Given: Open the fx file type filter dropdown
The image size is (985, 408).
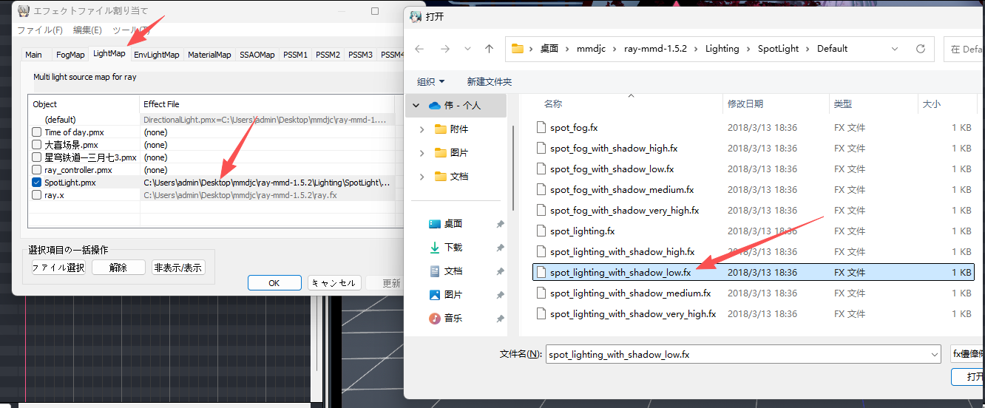Looking at the screenshot, I should (967, 354).
